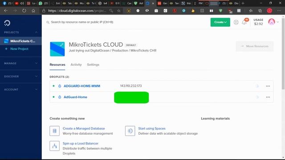The image size is (285, 160).
Task: Click the search magnifier icon
Action: pyautogui.click(x=48, y=22)
